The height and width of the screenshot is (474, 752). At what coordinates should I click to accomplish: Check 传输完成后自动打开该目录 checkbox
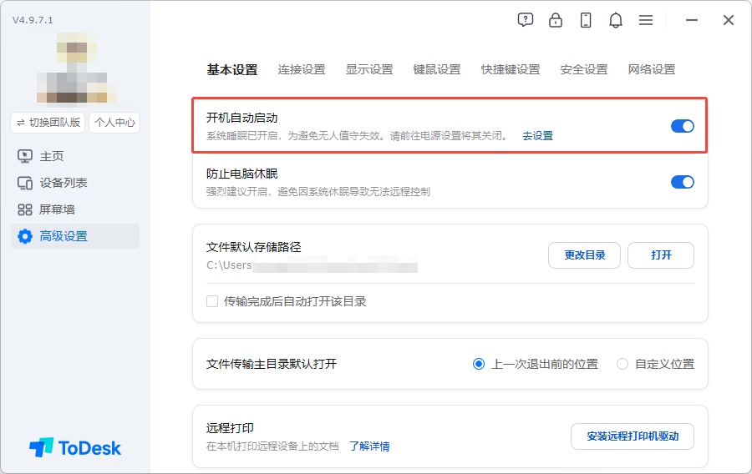point(212,301)
